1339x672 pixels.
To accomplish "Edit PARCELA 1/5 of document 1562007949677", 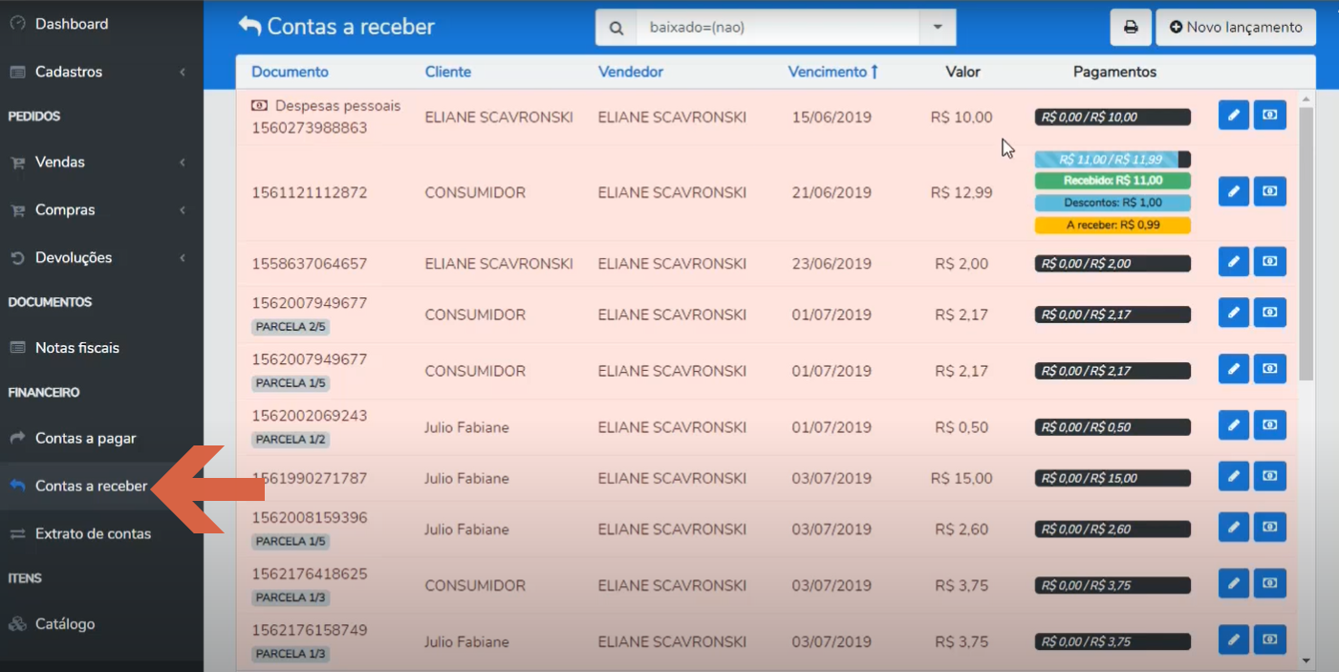I will click(1234, 369).
